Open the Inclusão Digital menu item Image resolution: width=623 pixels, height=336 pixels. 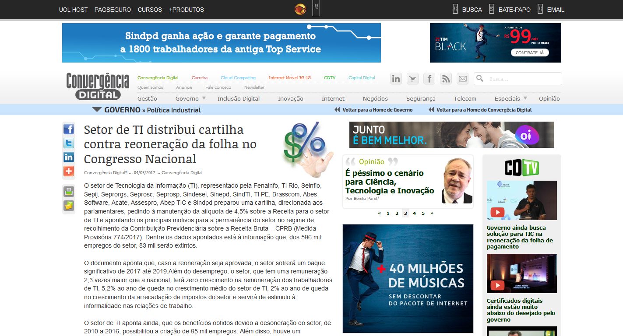click(x=239, y=99)
